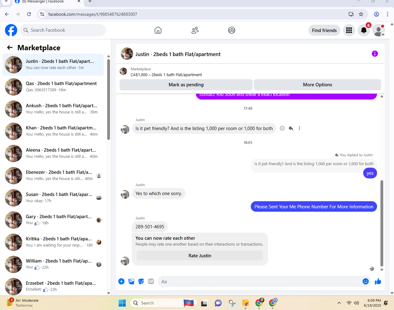Open the Gary conversation

coord(53,220)
